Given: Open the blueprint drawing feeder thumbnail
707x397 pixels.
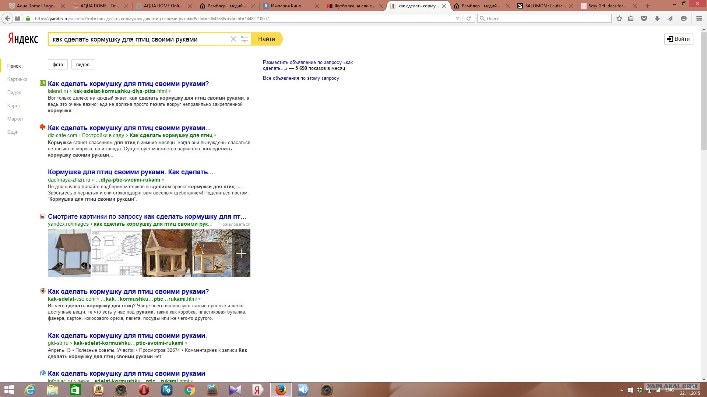Looking at the screenshot, I should (117, 253).
